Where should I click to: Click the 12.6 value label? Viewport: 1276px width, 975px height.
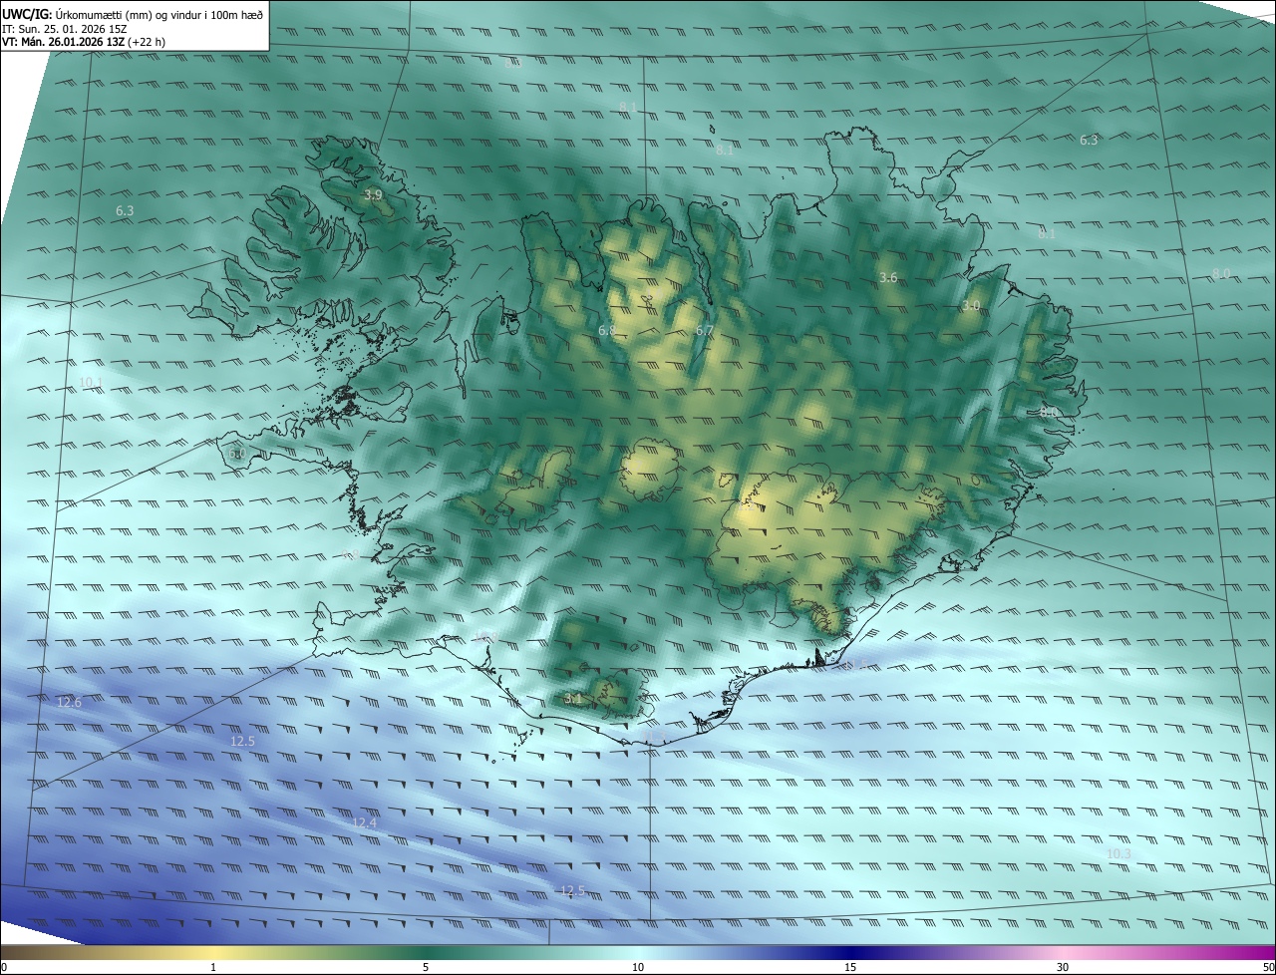click(x=69, y=703)
